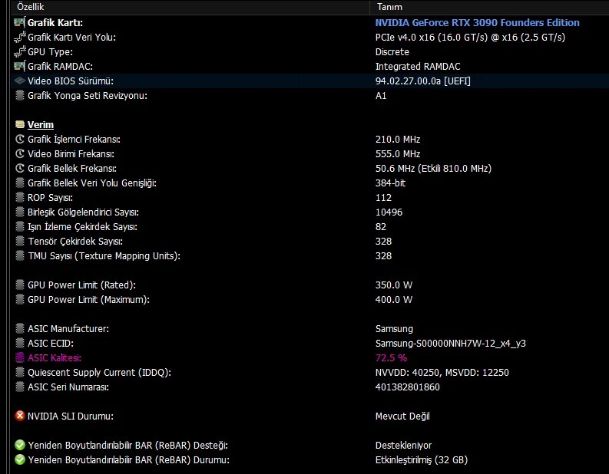This screenshot has width=609, height=474.
Task: Click the icon beside Grafik Kartı Veri Yolu
Action: click(19, 38)
